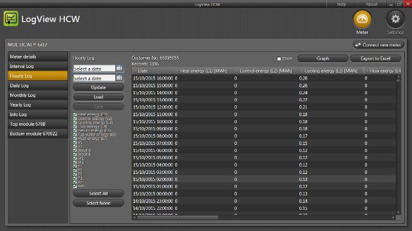This screenshot has height=231, width=412.
Task: Click the Graph button
Action: tap(323, 58)
